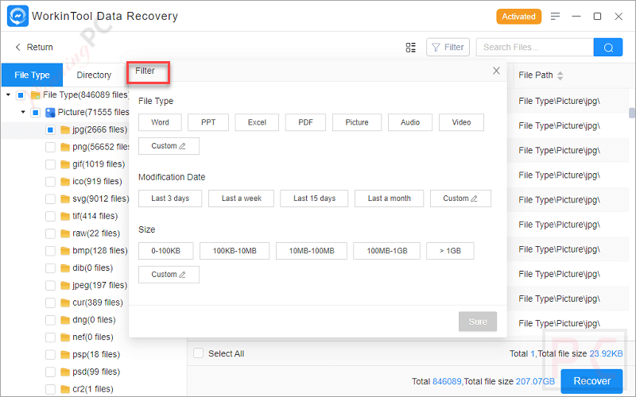Click the gif folder icon
This screenshot has width=636, height=397.
[x=65, y=164]
